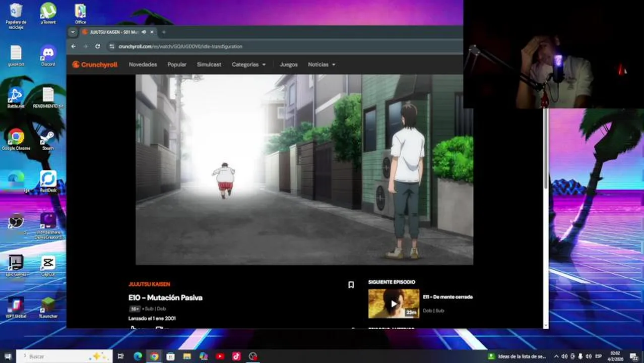Open Microsoft Store from the taskbar
The height and width of the screenshot is (363, 644).
tap(170, 356)
